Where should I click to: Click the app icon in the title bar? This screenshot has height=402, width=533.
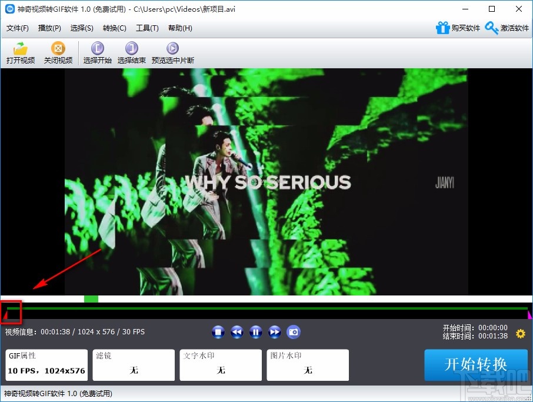pyautogui.click(x=10, y=9)
